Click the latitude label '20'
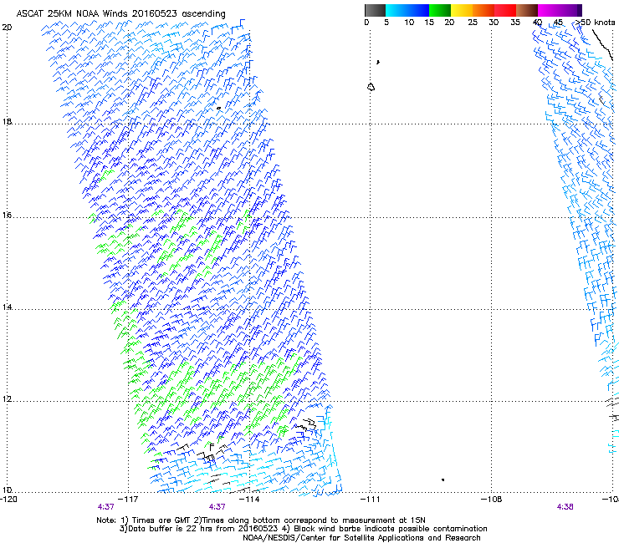Screen dimensions: 619x543 7,28
